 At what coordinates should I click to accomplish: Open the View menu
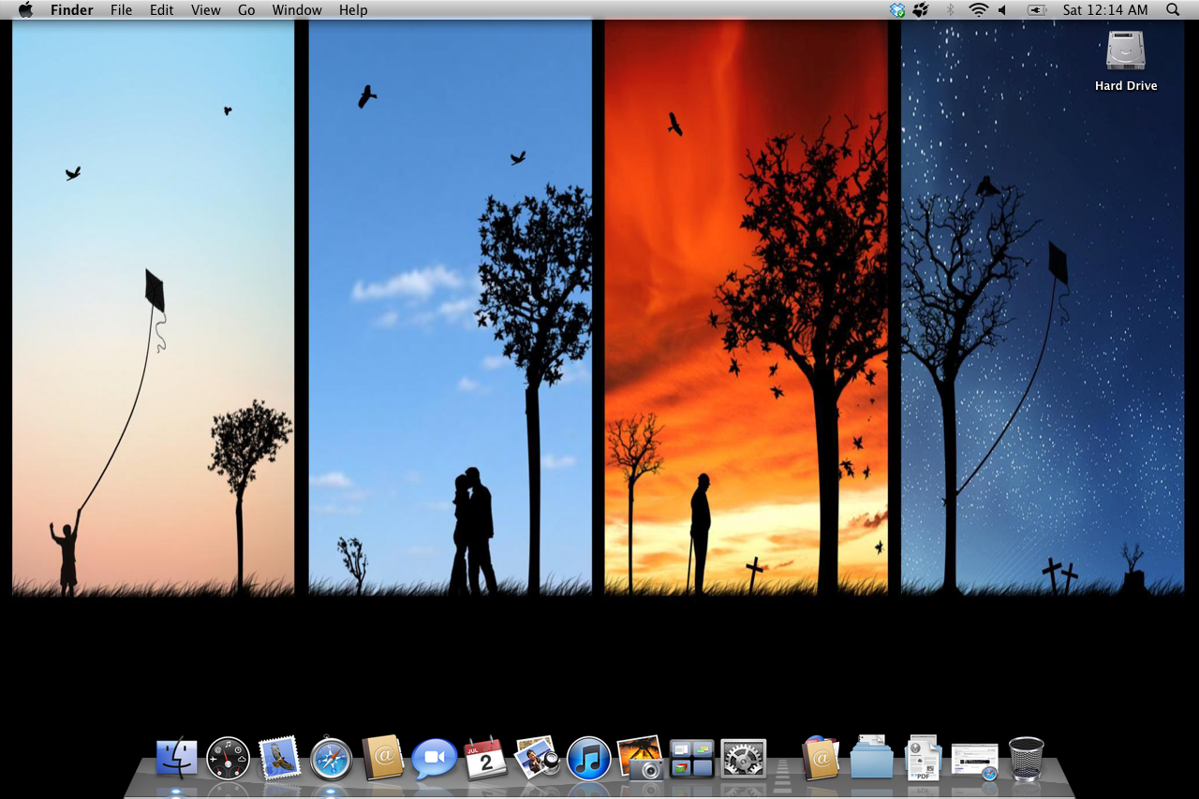point(206,10)
